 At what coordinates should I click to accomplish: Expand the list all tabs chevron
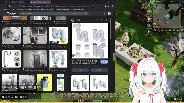[96, 2]
